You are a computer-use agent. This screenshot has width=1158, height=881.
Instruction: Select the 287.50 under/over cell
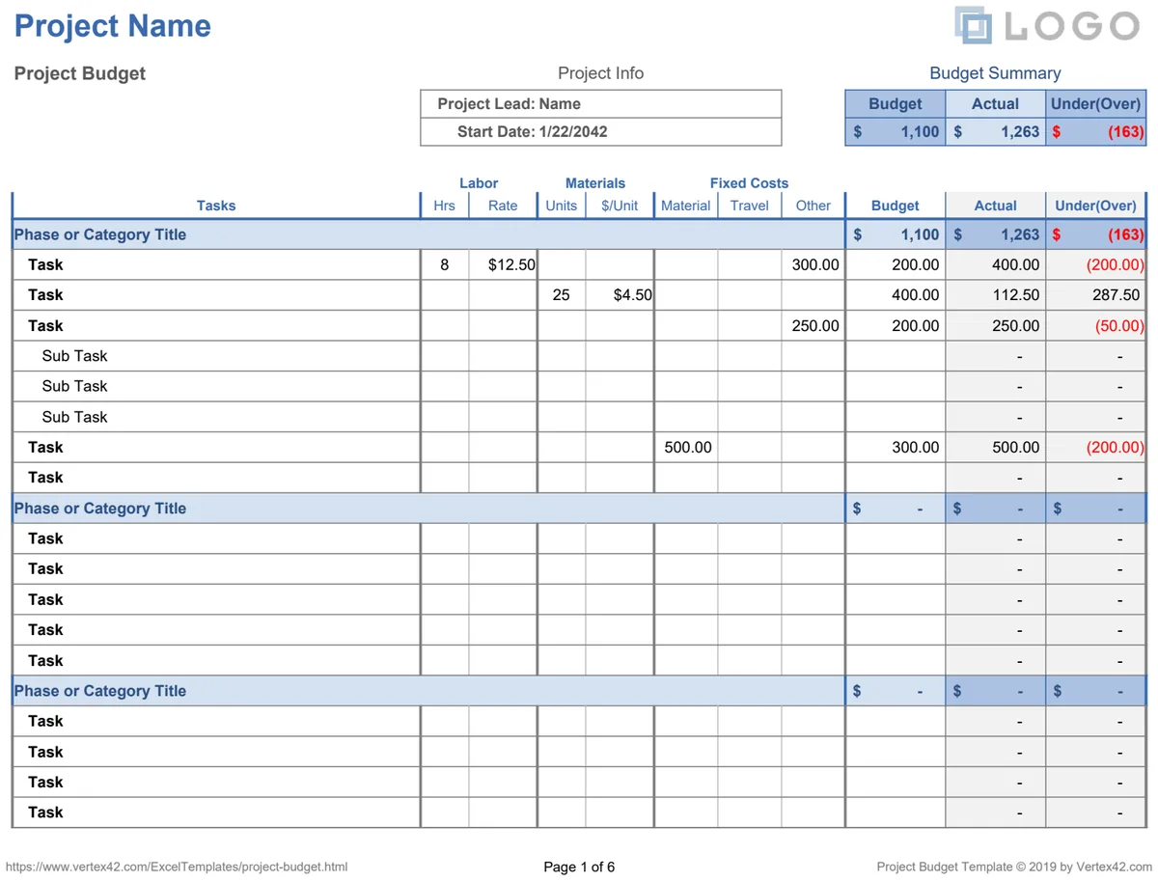point(1095,295)
